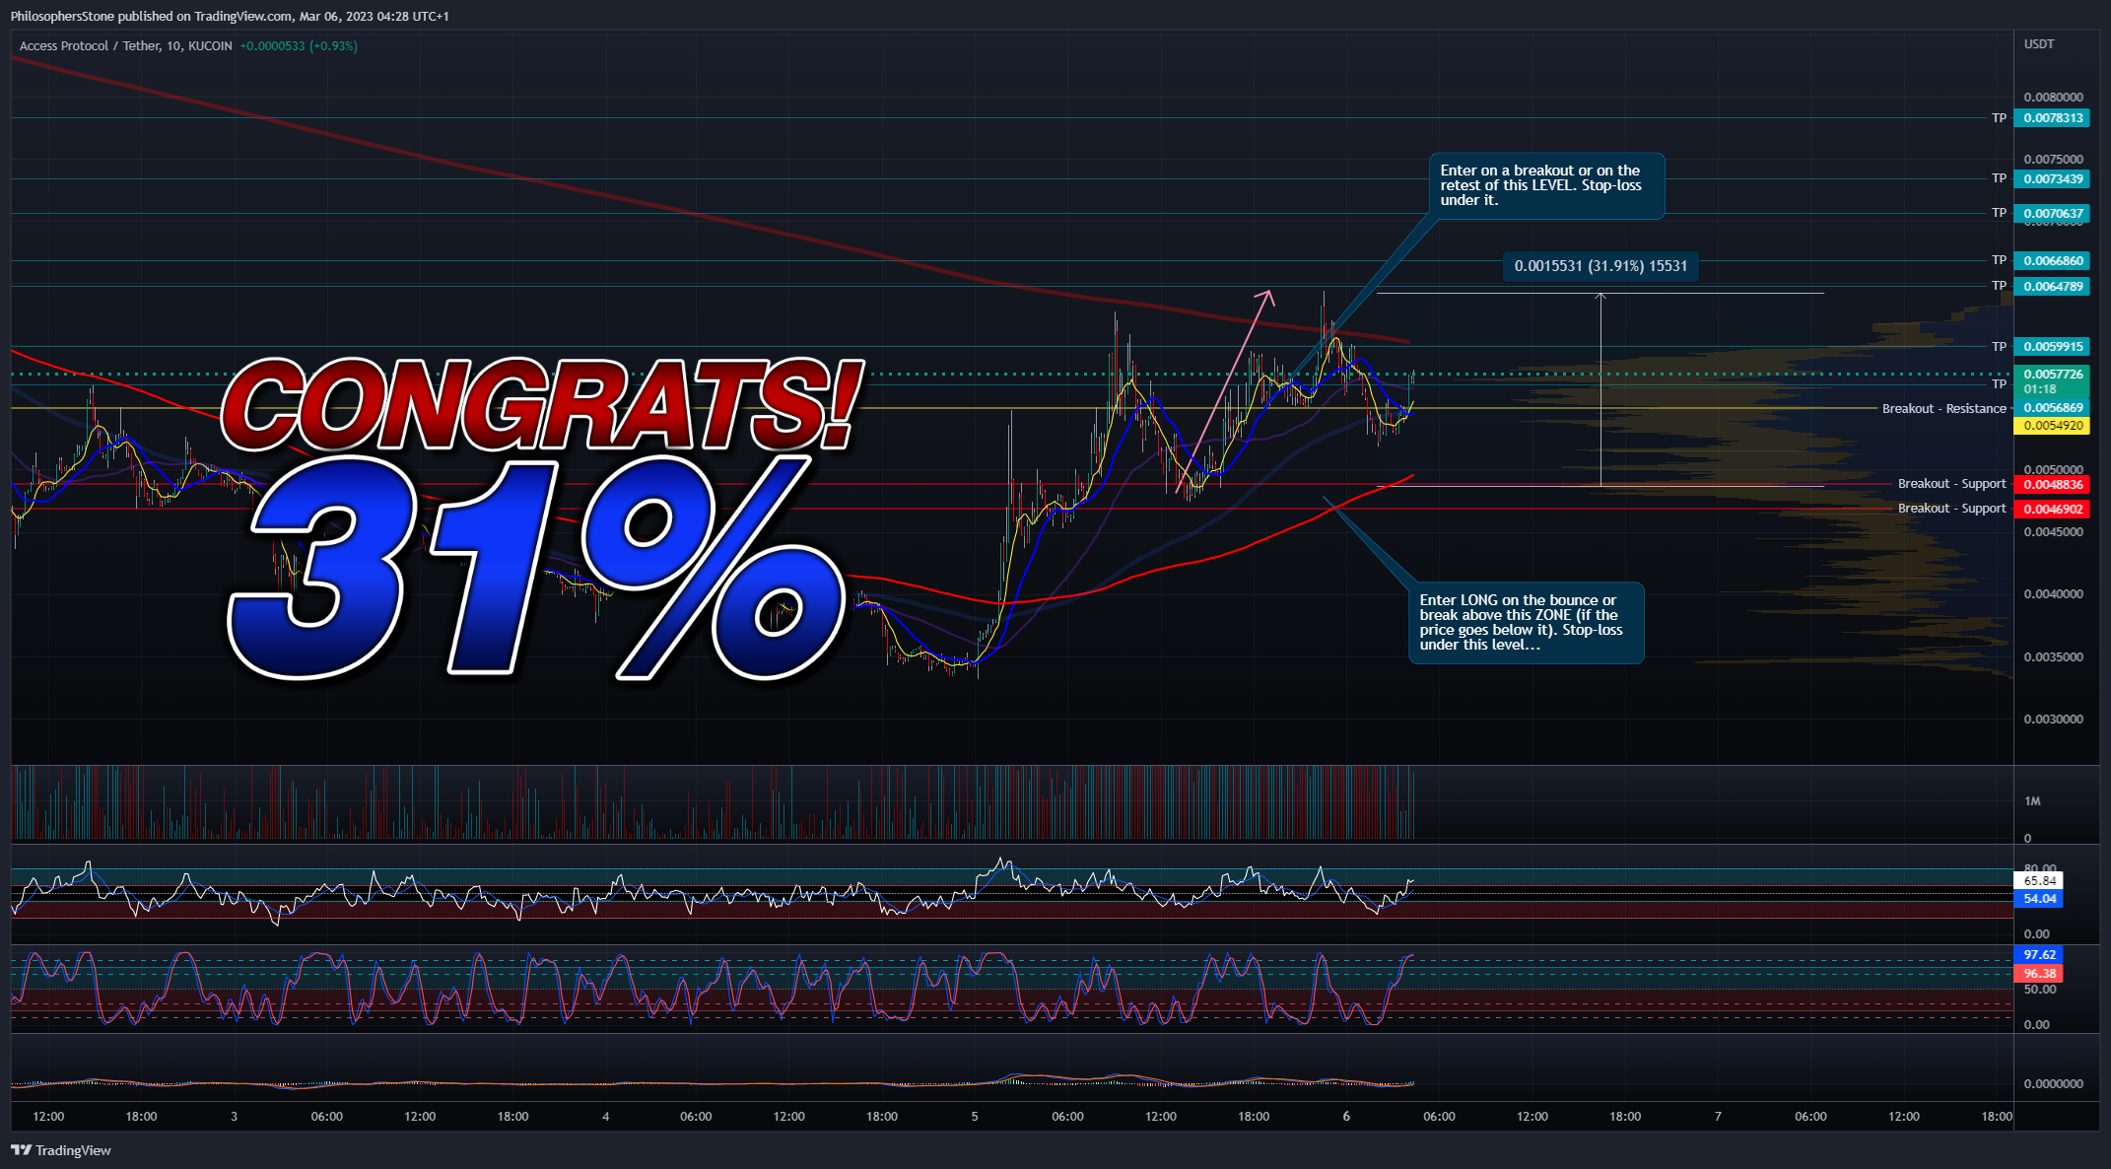Screen dimensions: 2111x1169
Task: Click the red price label 0.0046902
Action: pyautogui.click(x=2053, y=510)
